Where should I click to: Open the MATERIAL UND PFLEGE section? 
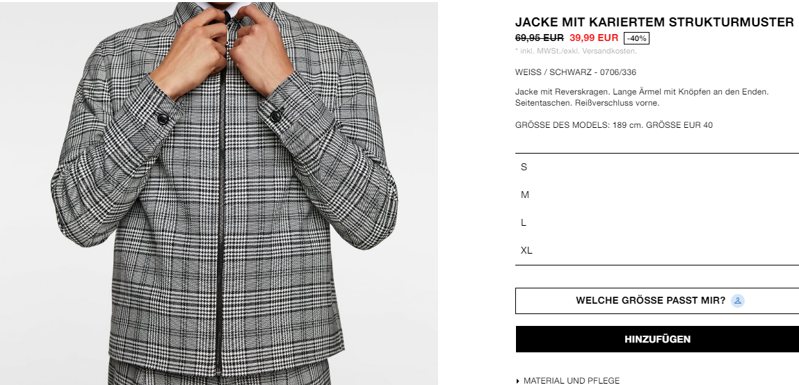pyautogui.click(x=571, y=380)
